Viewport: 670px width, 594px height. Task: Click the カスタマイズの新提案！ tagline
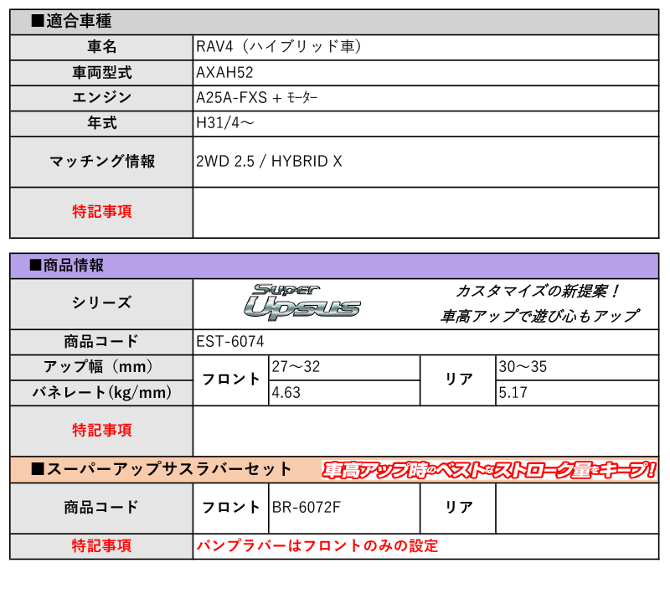point(538,291)
